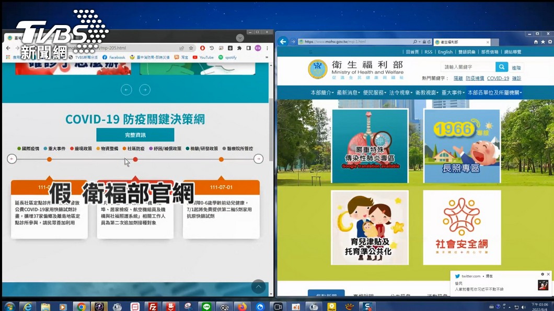The width and height of the screenshot is (554, 311).
Task: Open the red Opera-style extension in Chrome
Action: [x=202, y=48]
